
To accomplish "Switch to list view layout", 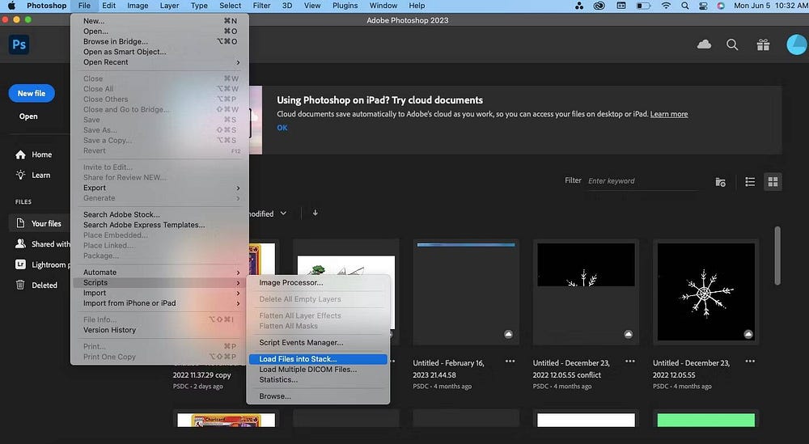I will (750, 182).
